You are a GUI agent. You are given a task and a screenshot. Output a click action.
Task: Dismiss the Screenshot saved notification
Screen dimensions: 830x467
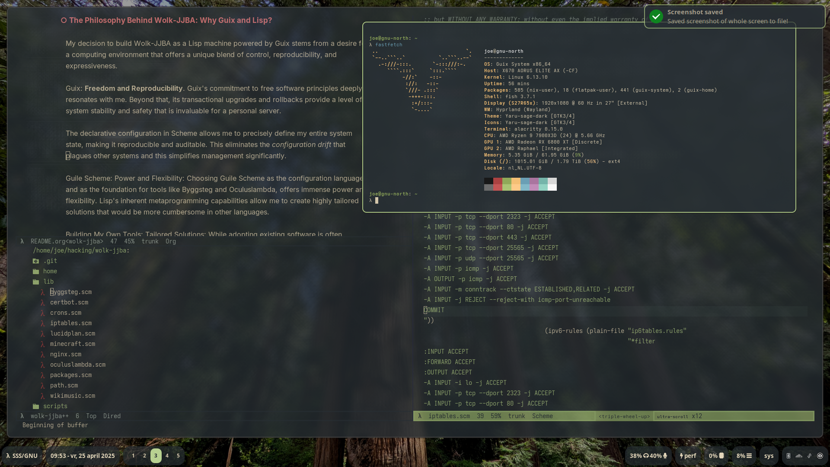[x=734, y=17]
